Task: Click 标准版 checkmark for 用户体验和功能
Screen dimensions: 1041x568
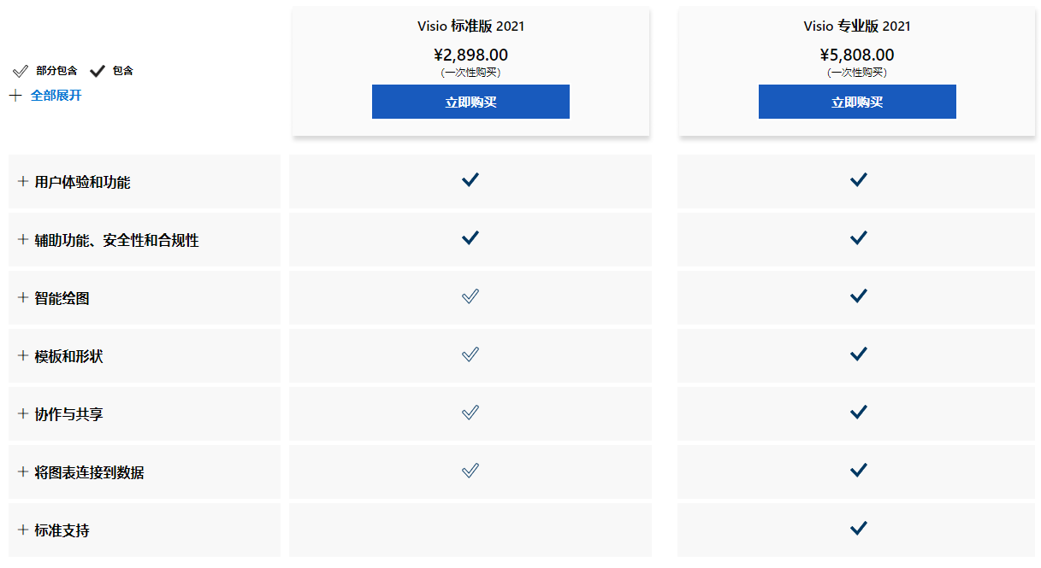Action: pos(470,179)
